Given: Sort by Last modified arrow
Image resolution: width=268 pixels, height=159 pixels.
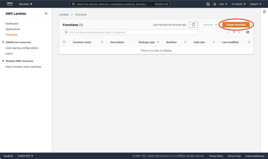Looking at the screenshot, I should pyautogui.click(x=249, y=42).
